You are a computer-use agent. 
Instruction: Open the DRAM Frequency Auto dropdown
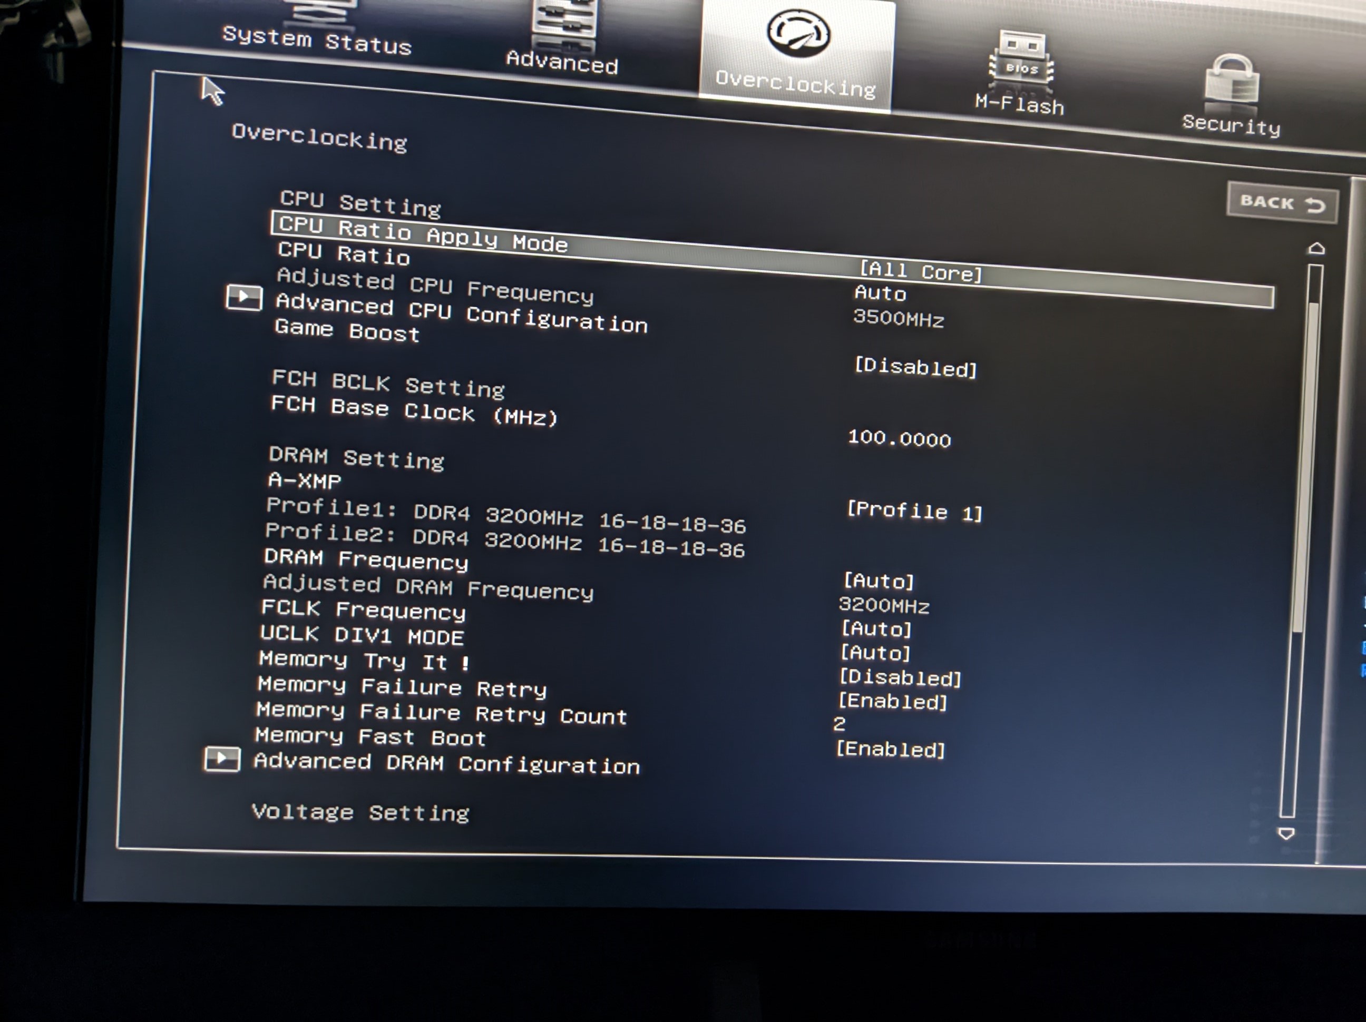point(878,581)
